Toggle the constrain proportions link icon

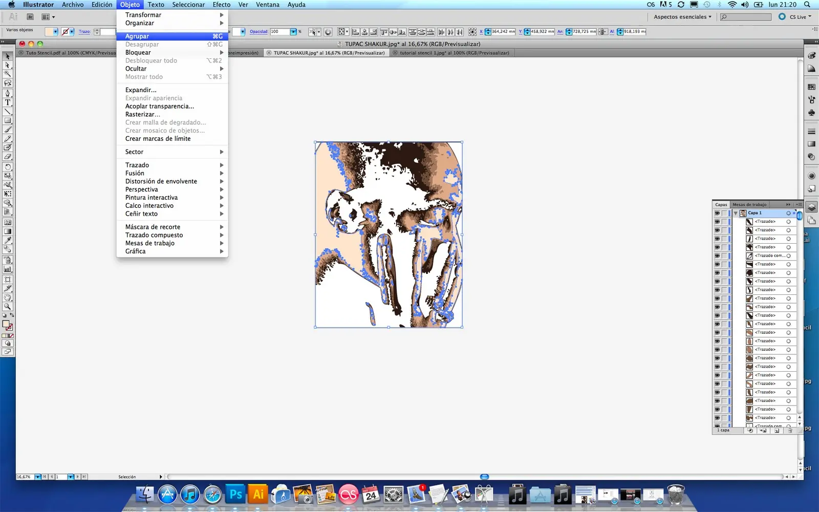click(x=603, y=32)
